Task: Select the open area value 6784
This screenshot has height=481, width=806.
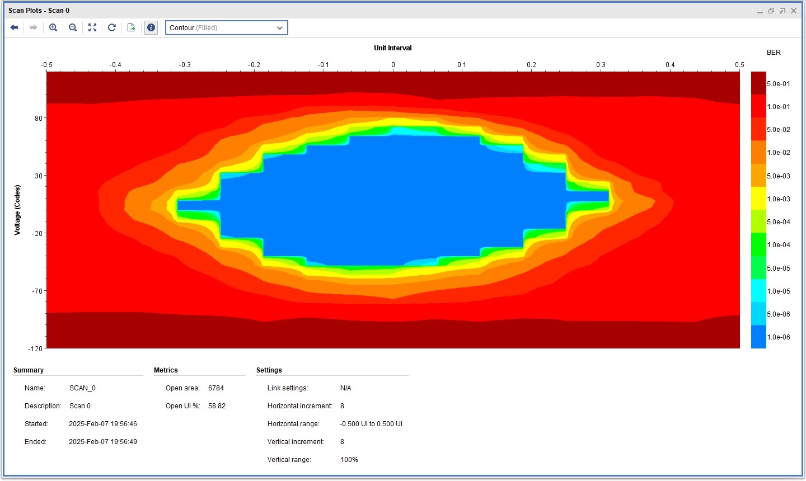Action: (x=216, y=388)
